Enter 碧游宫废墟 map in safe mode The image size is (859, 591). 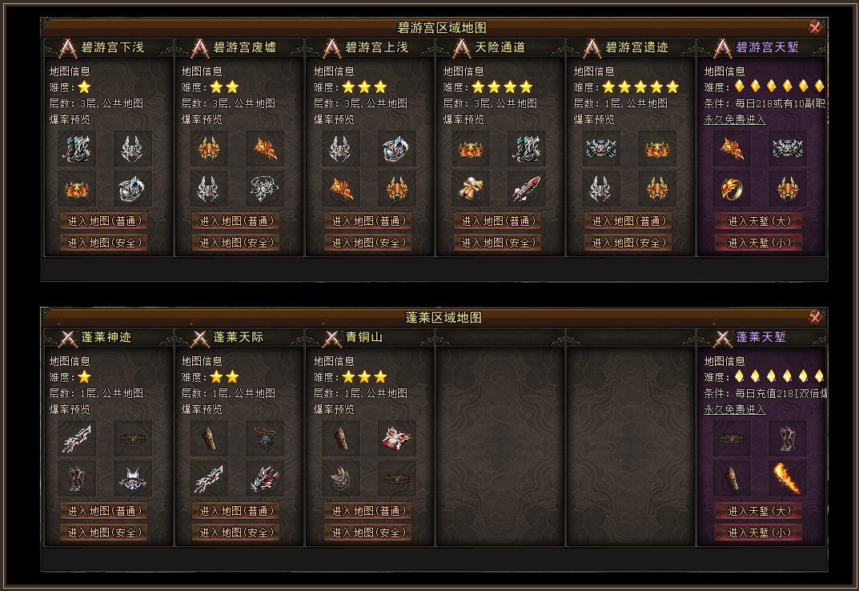(235, 243)
